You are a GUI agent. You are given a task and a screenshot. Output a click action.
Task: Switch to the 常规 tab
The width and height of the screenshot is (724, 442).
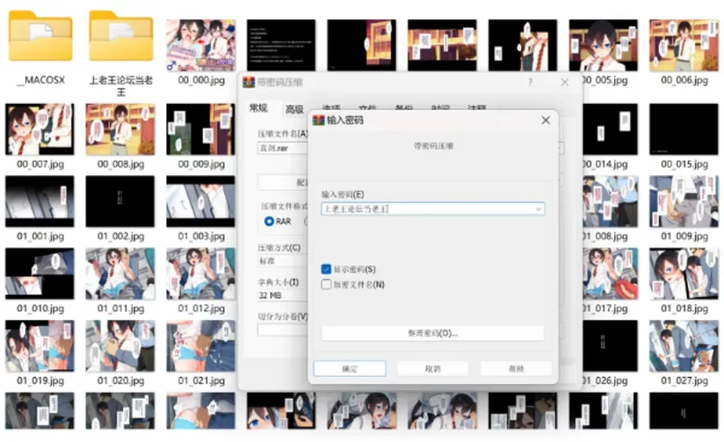[258, 108]
